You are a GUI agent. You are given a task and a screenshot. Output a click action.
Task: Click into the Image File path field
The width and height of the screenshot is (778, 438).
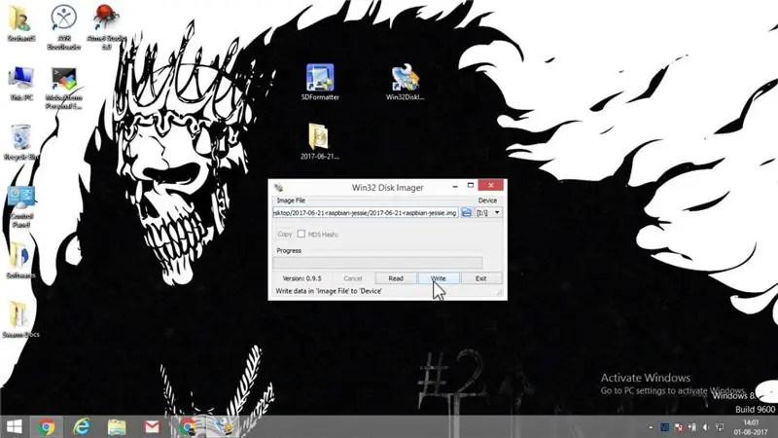coord(366,212)
